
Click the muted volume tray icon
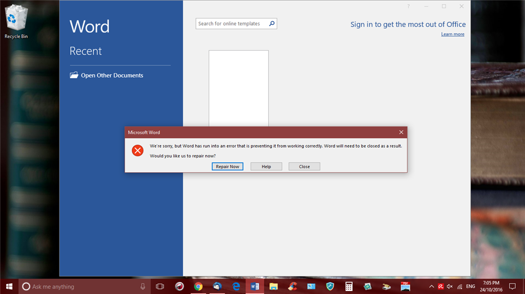click(x=450, y=286)
